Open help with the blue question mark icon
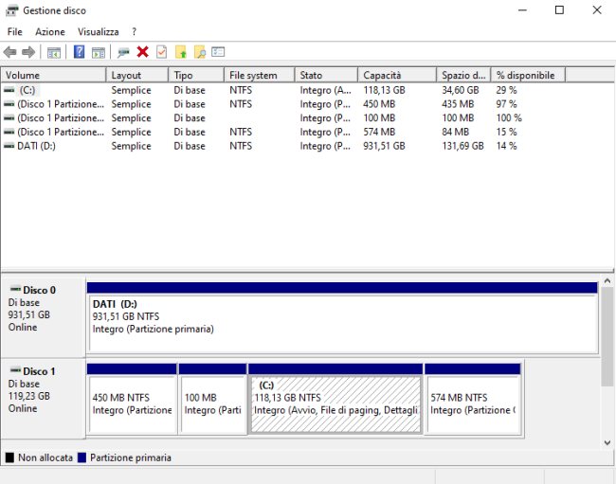 [80, 52]
